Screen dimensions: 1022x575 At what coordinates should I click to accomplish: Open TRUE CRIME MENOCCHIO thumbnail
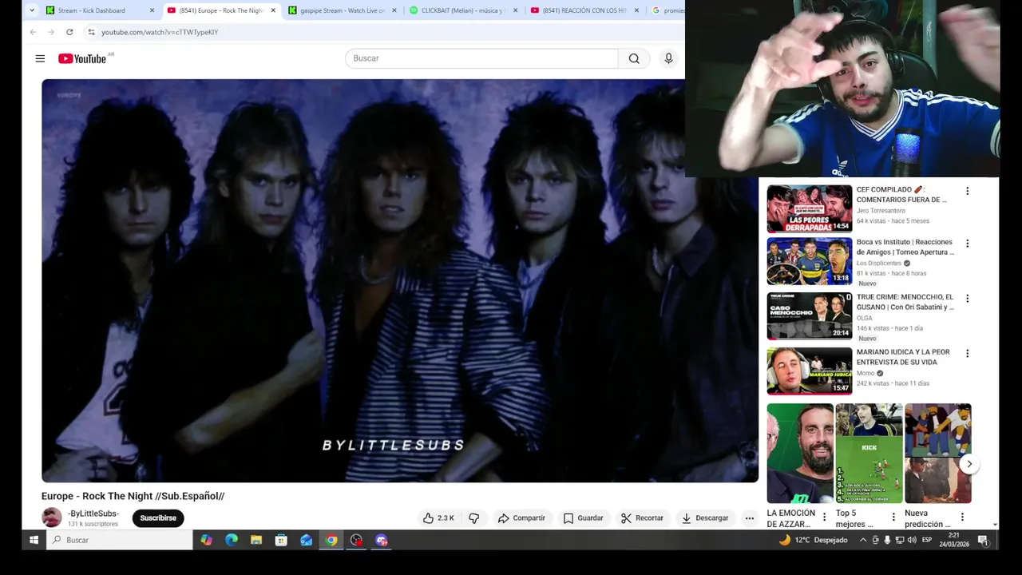point(810,316)
